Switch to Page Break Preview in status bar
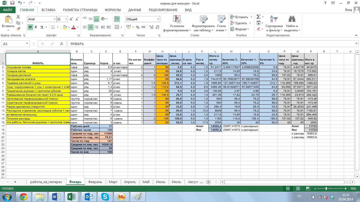Screen dimensions: 360x202 click(308, 189)
